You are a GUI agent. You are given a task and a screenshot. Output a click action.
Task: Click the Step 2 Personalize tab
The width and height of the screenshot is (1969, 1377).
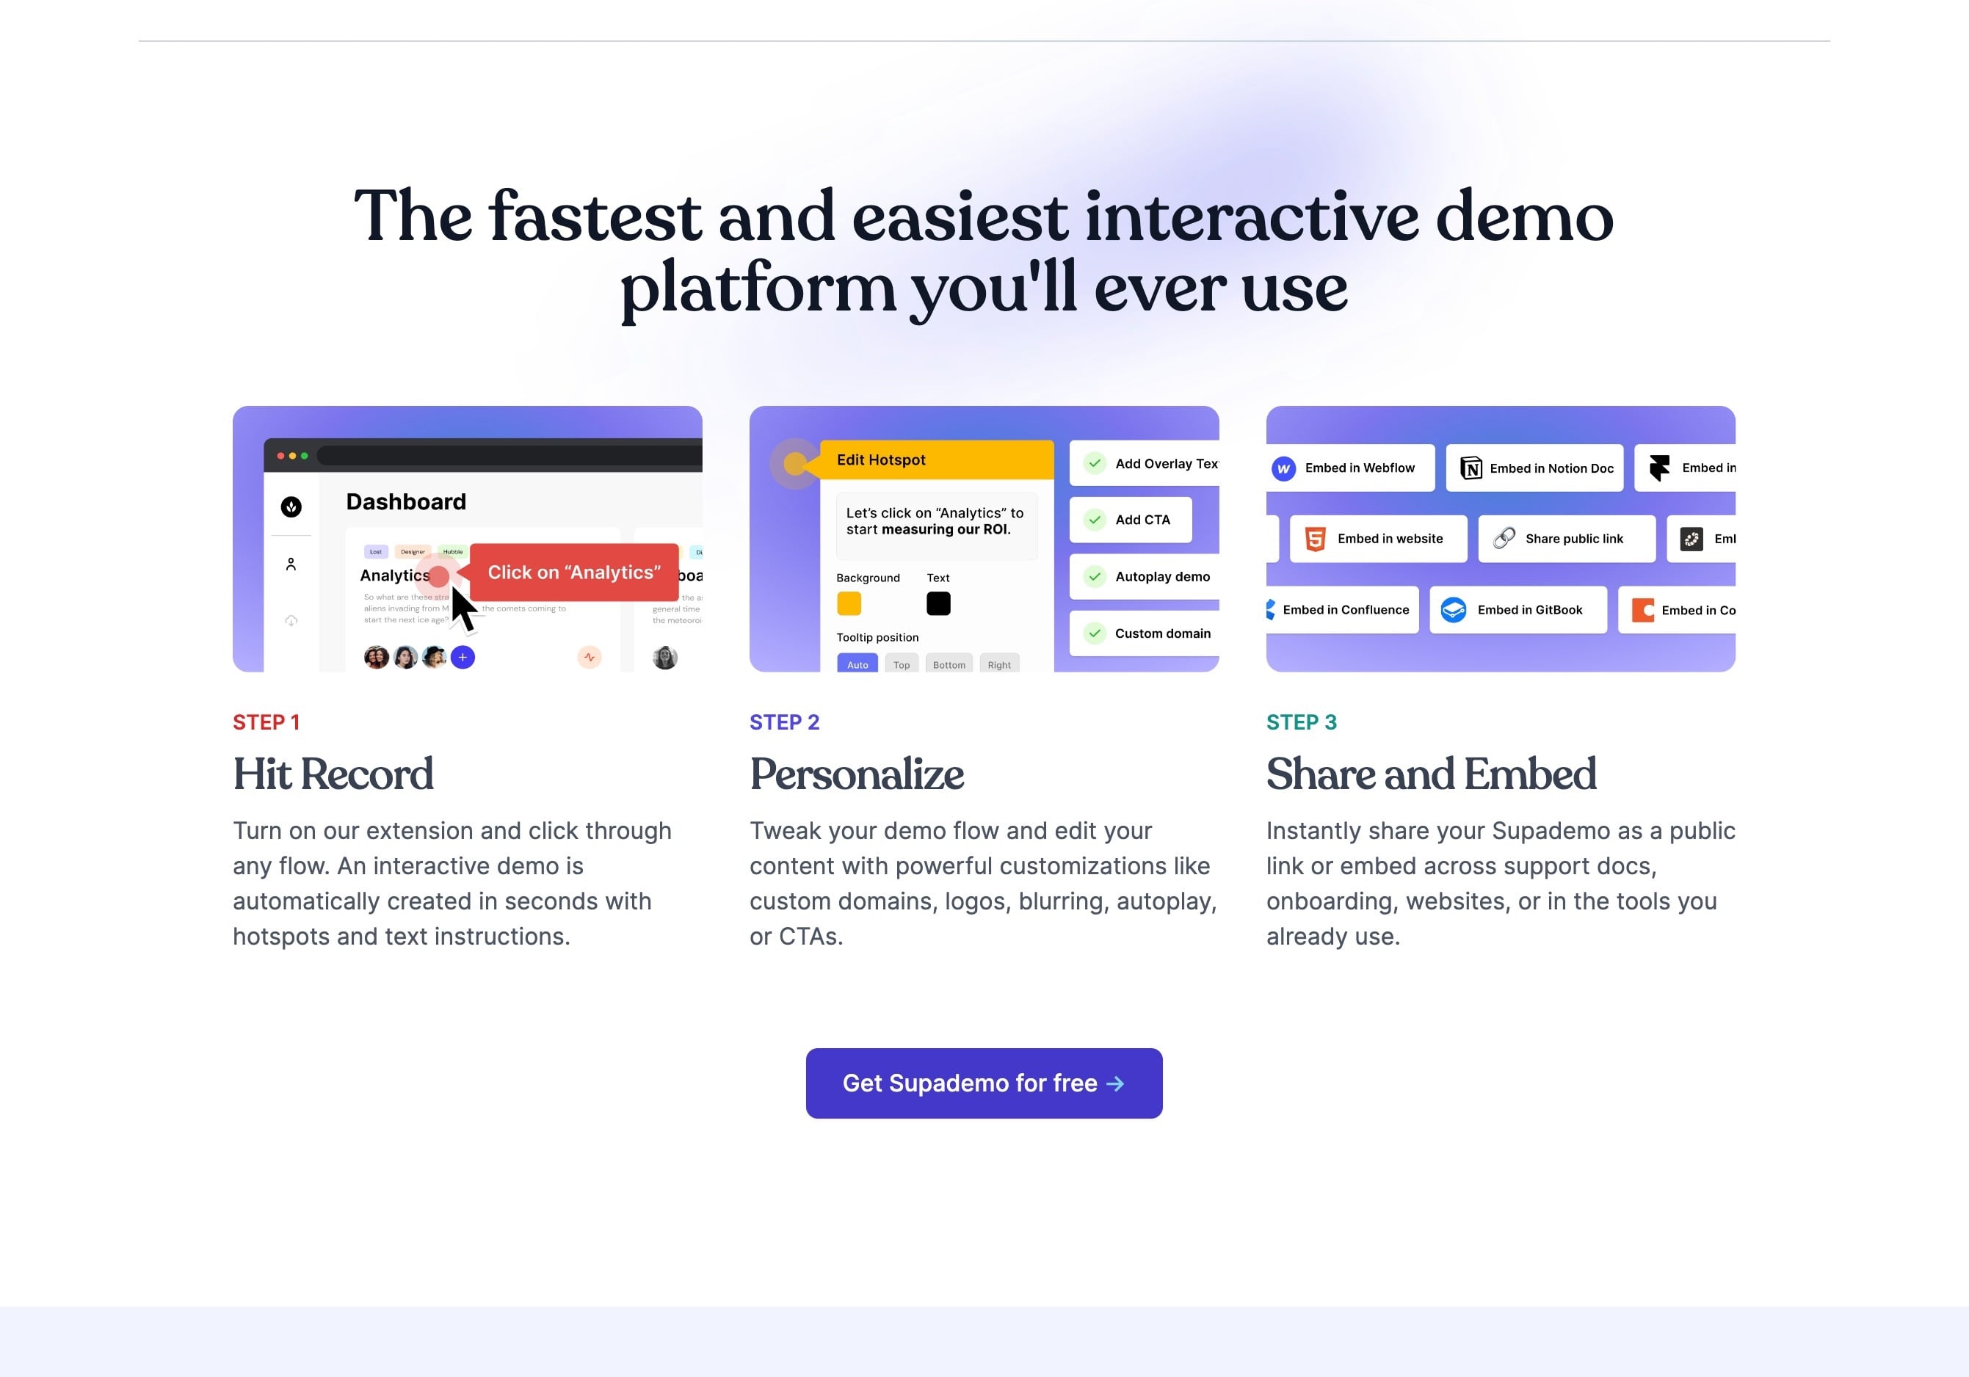tap(856, 774)
